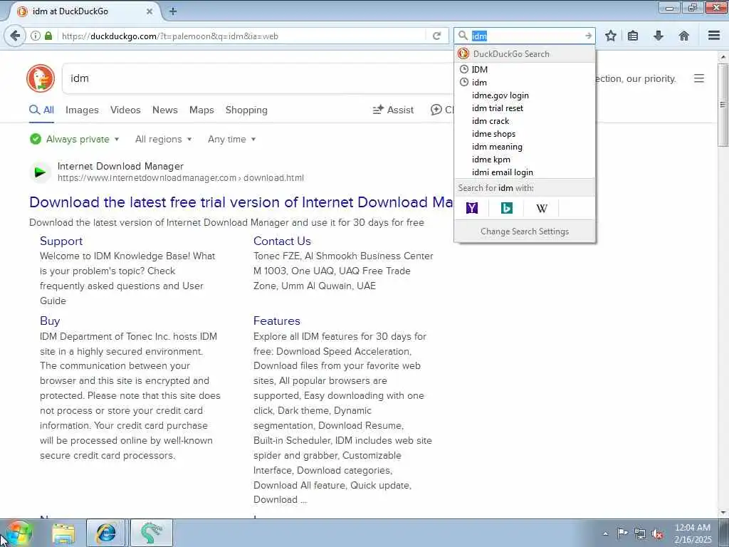Open the browser hamburger menu
Viewport: 729px width, 547px height.
coord(714,36)
